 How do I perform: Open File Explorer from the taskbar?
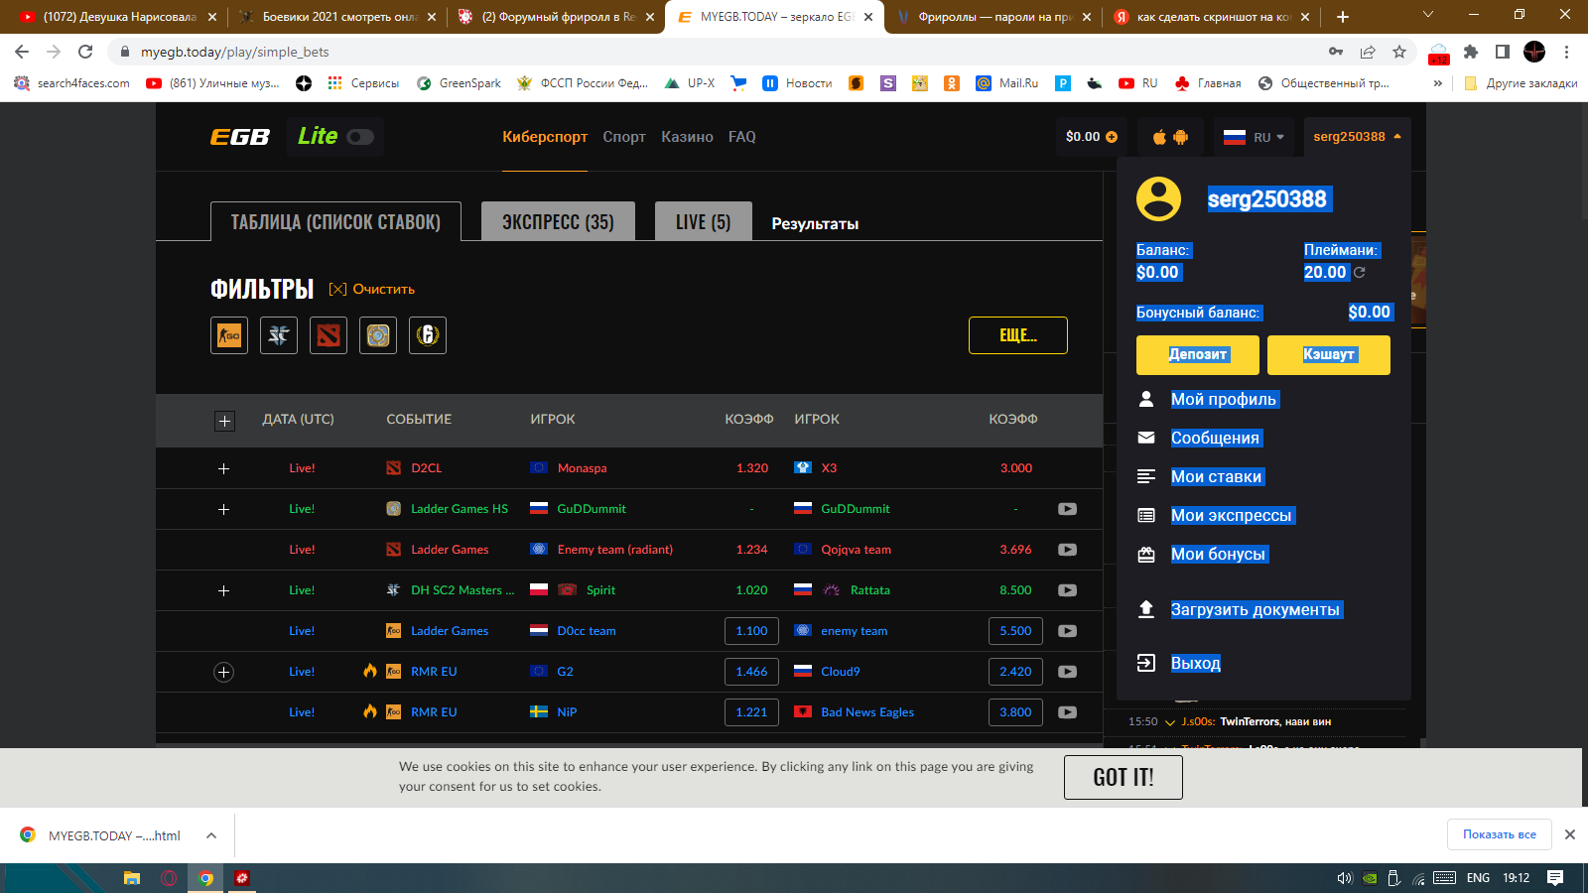coord(131,878)
